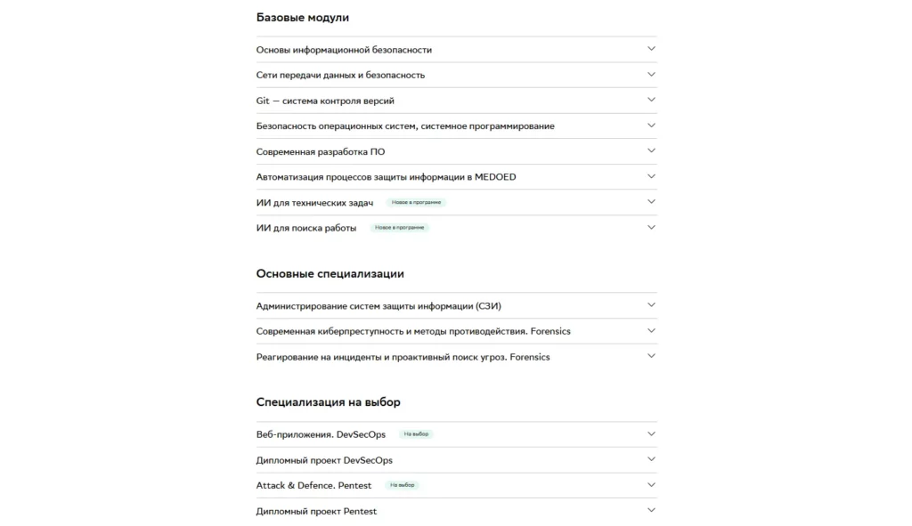Image resolution: width=912 pixels, height=526 pixels.
Task: Toggle the chevron for ИИ для технических задач
Action: point(651,201)
